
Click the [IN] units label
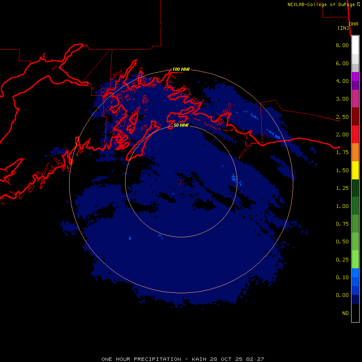343,28
